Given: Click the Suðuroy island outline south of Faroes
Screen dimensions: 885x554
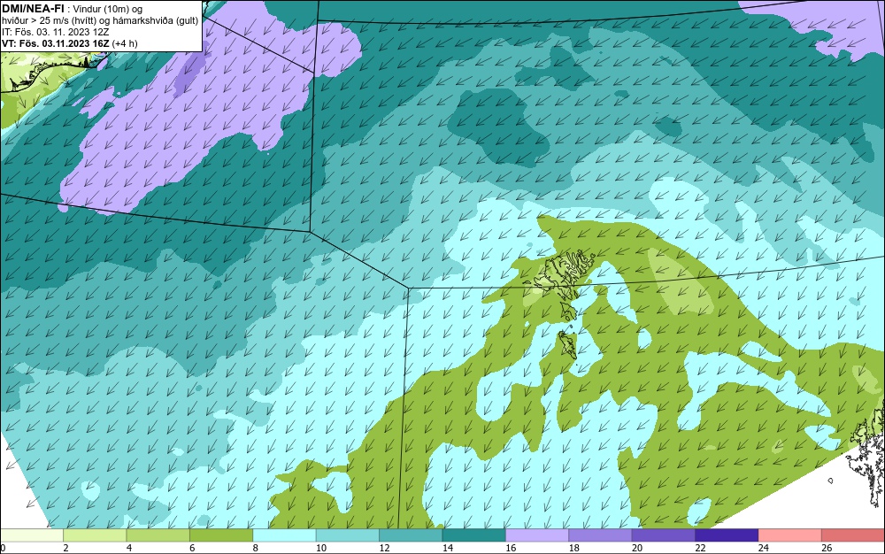Looking at the screenshot, I should pos(567,344).
